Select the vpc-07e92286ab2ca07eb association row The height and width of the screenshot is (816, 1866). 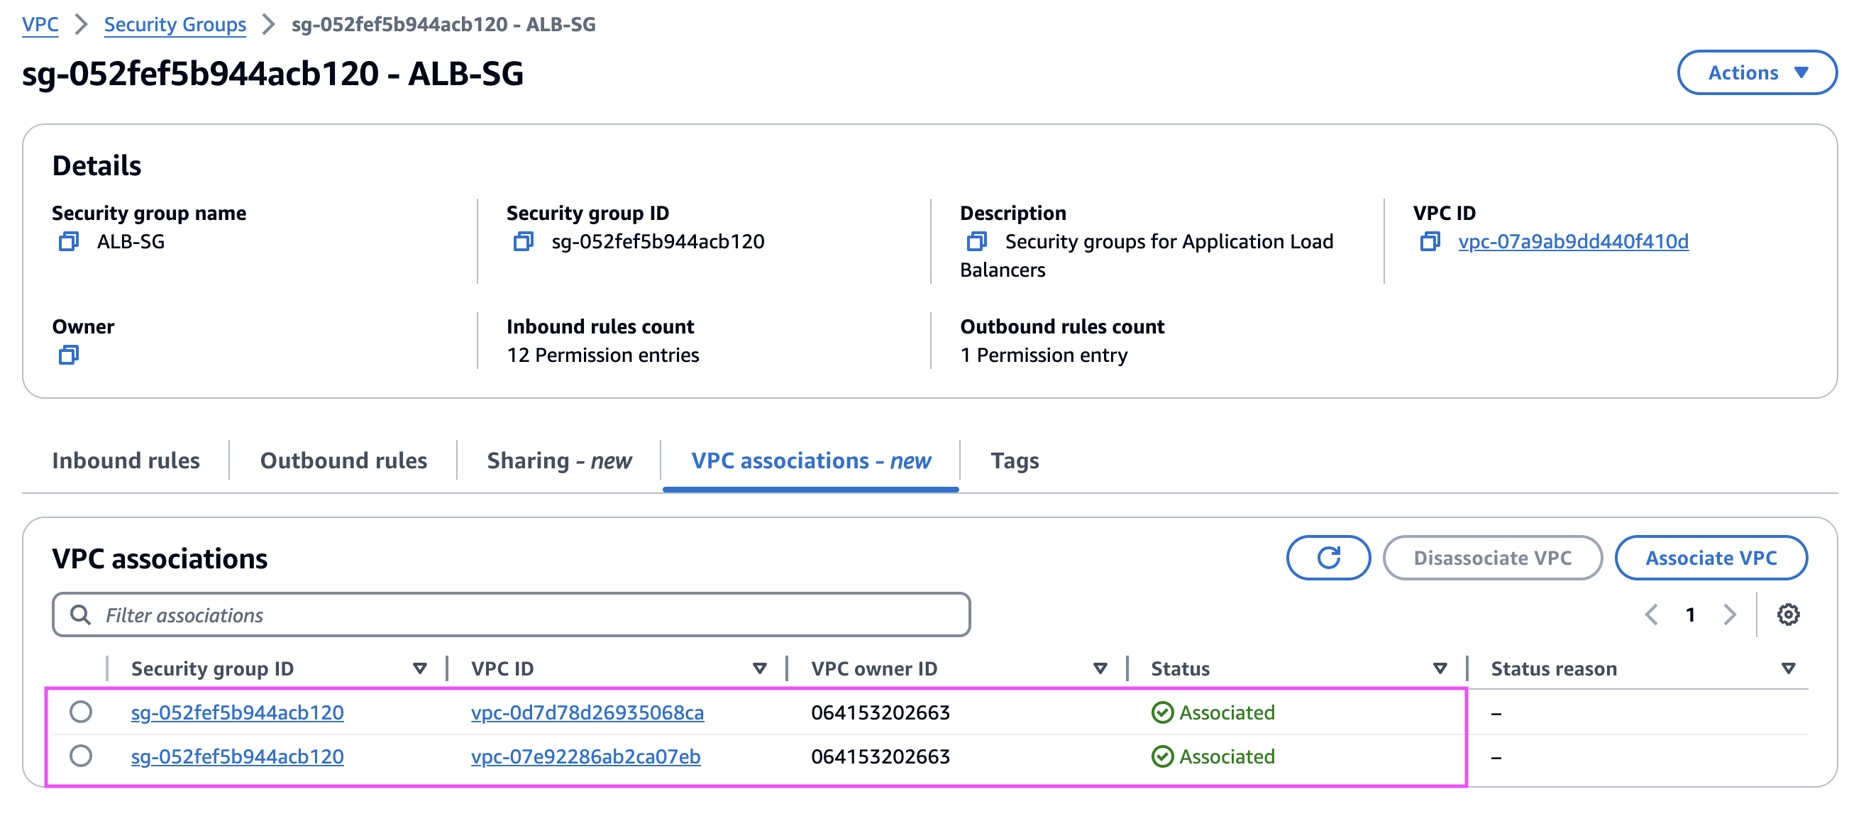pyautogui.click(x=81, y=756)
